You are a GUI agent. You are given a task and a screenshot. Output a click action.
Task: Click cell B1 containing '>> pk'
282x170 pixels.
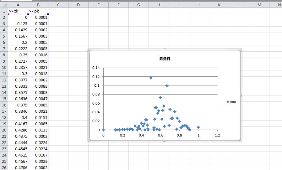[x=38, y=11]
